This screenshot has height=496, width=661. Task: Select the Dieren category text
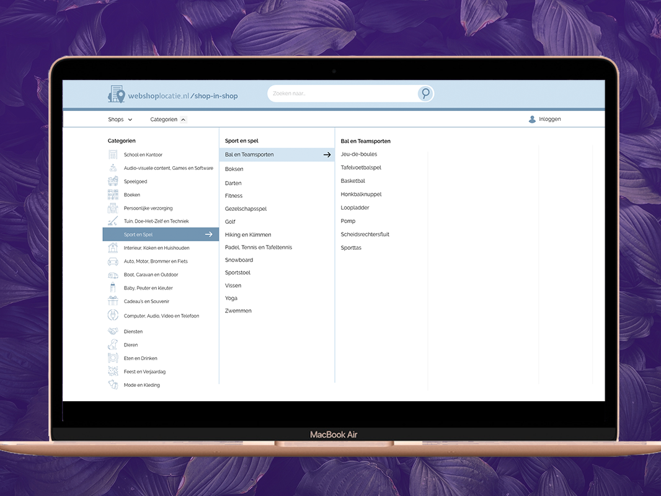[131, 345]
